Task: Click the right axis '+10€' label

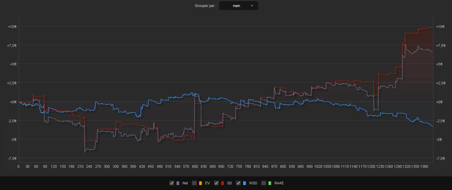Action: click(440, 27)
